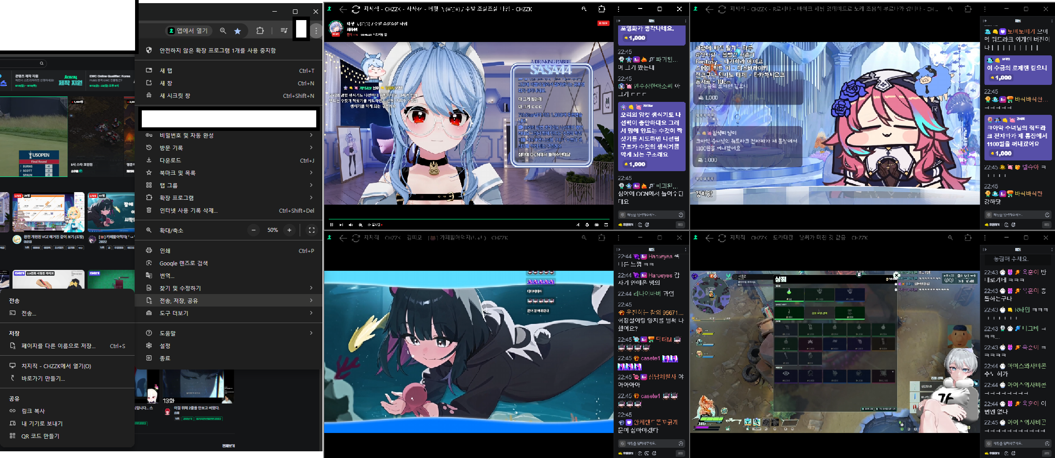This screenshot has height=458, width=1055.
Task: Open the extensions puzzle icon in Chrome toolbar
Action: click(260, 31)
